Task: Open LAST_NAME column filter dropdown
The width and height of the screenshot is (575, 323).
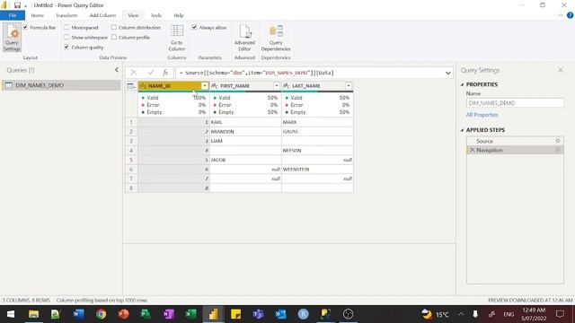Action: click(349, 86)
